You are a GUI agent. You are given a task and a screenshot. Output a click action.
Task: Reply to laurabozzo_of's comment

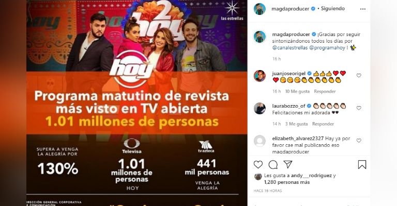point(323,124)
